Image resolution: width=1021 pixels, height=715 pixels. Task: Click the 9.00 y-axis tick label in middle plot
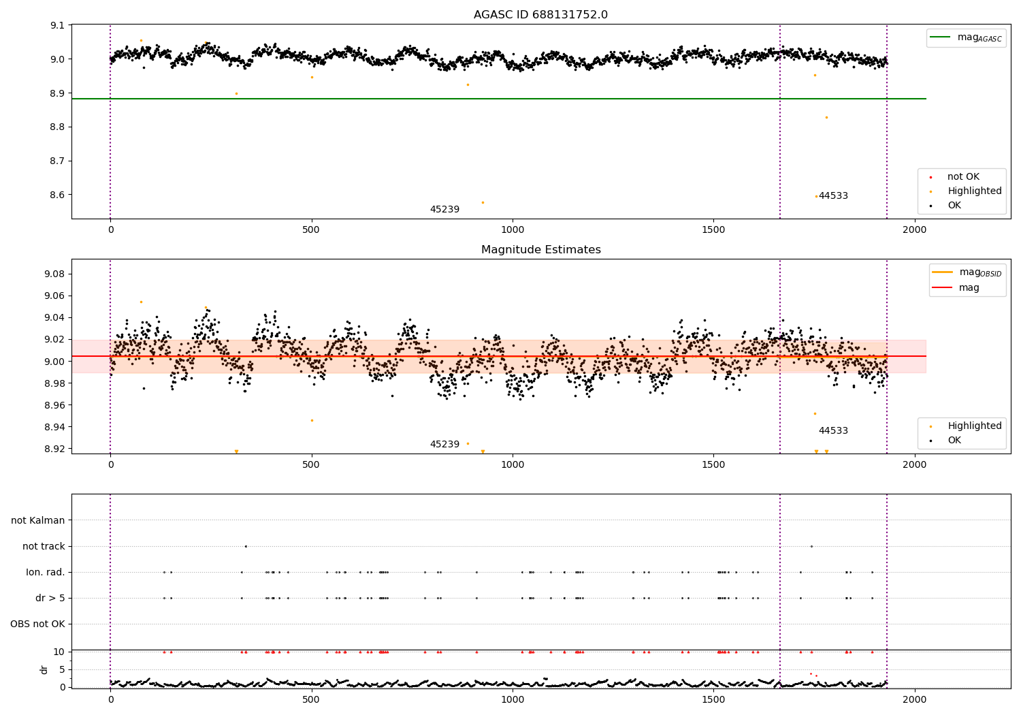pos(55,362)
